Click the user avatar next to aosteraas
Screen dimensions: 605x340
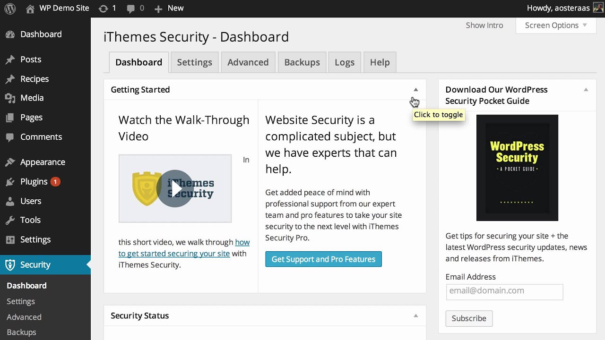[x=598, y=8]
